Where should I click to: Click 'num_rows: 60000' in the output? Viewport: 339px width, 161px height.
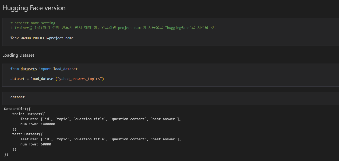tap(36, 144)
